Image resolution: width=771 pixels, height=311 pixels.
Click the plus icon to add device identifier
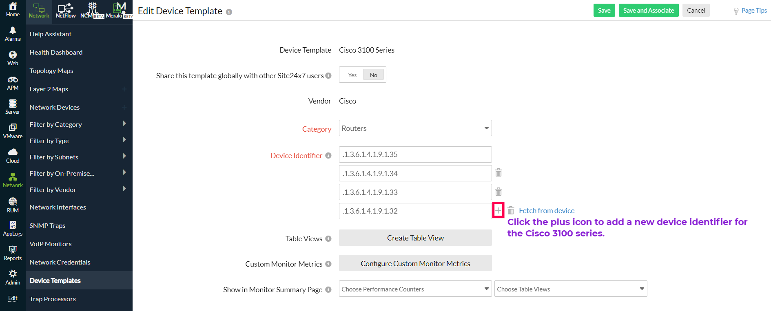pyautogui.click(x=498, y=210)
